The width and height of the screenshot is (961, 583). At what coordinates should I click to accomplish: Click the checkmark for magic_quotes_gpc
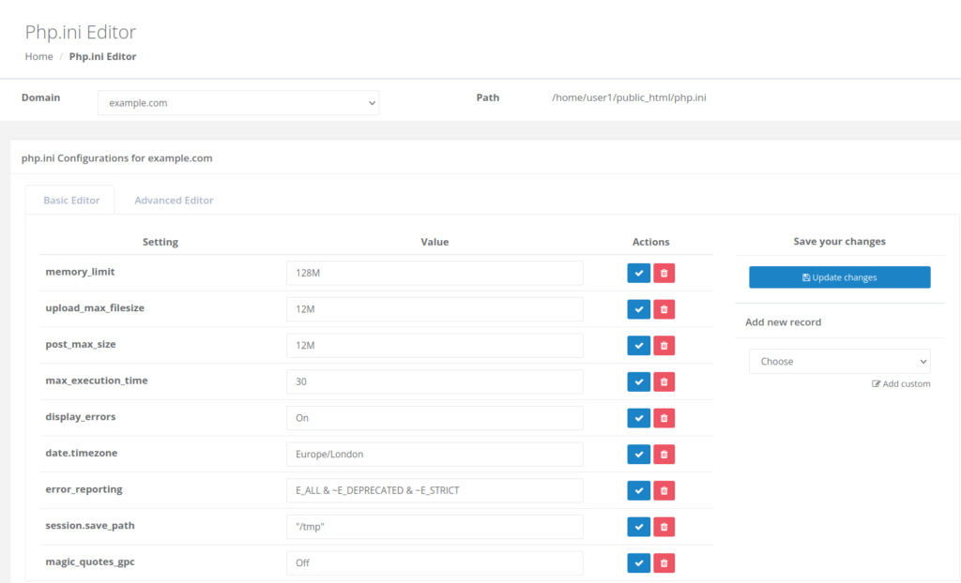point(638,562)
